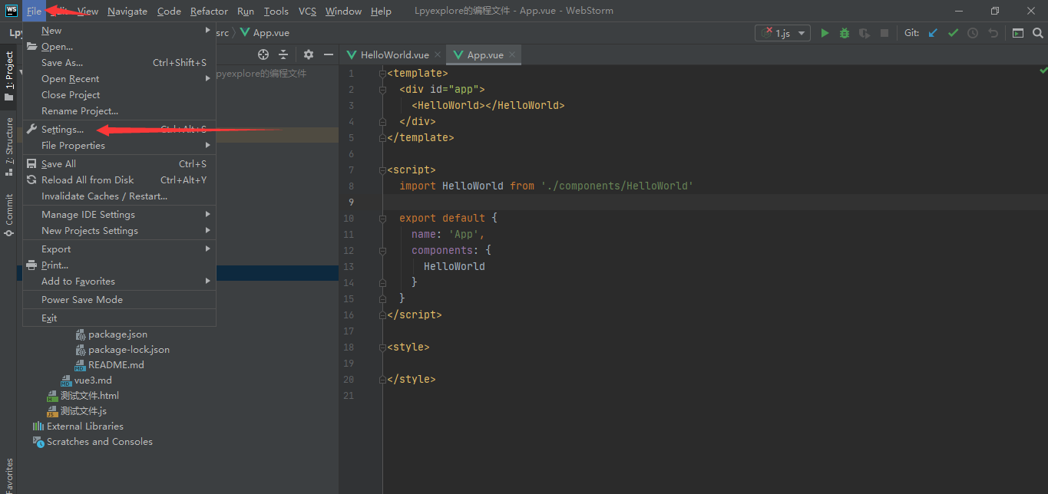Choose Open... from File menu
Viewport: 1048px width, 494px height.
119,47
